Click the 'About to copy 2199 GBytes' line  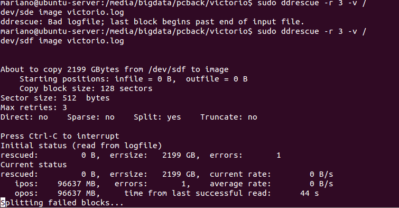pos(115,69)
